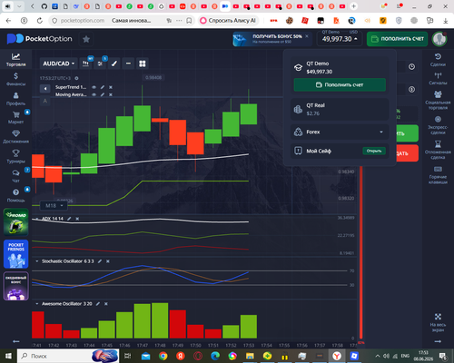Collapse the Stochastic Oscillator panel arrow
Image resolution: width=454 pixels, height=363 pixels.
click(37, 261)
